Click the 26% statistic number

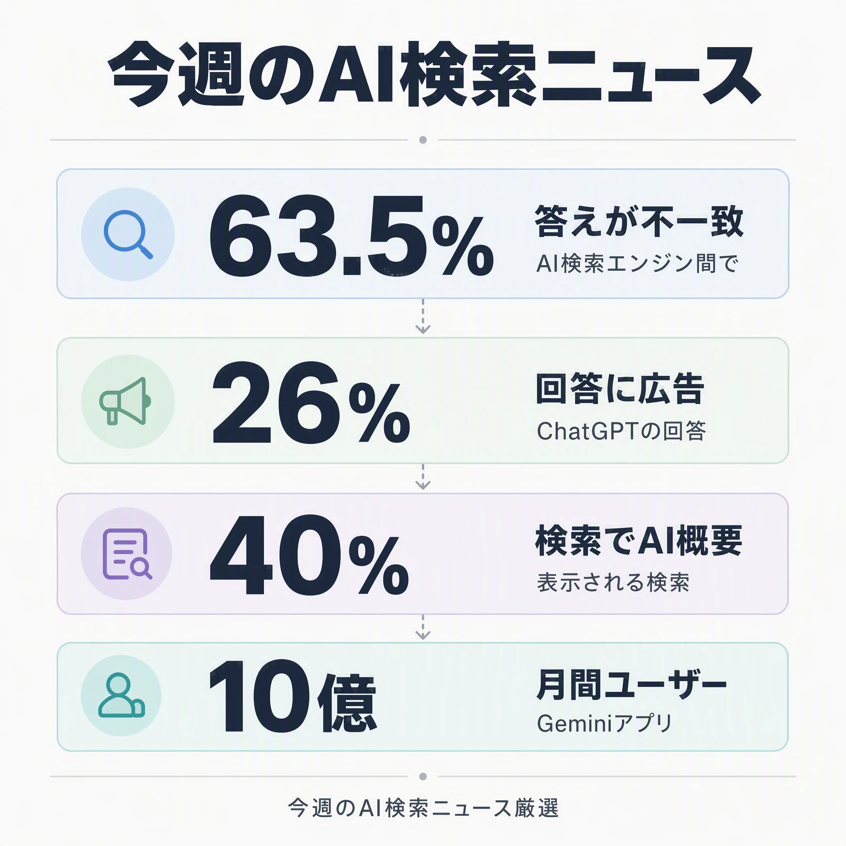[311, 402]
